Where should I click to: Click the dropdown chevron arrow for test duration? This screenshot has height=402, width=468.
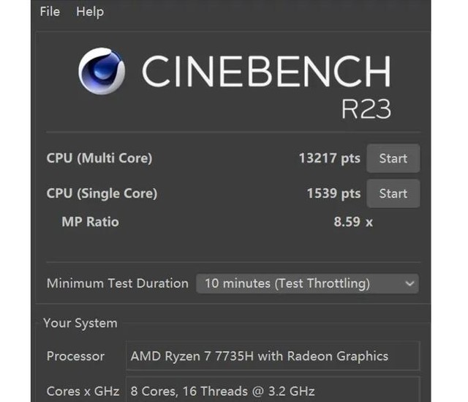(x=409, y=283)
